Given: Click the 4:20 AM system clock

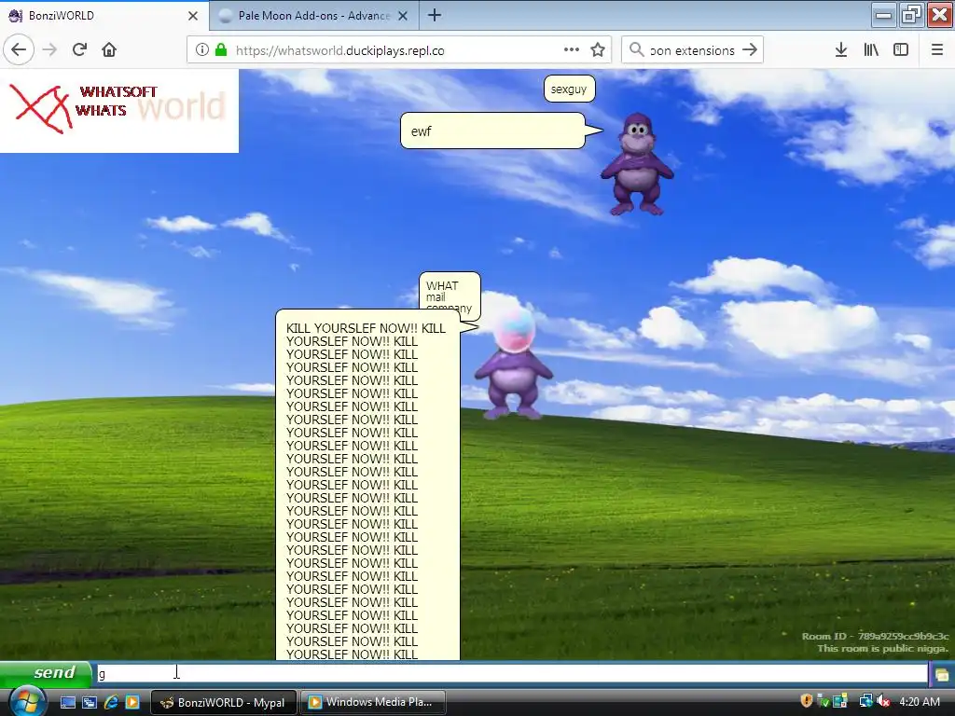Looking at the screenshot, I should click(920, 701).
